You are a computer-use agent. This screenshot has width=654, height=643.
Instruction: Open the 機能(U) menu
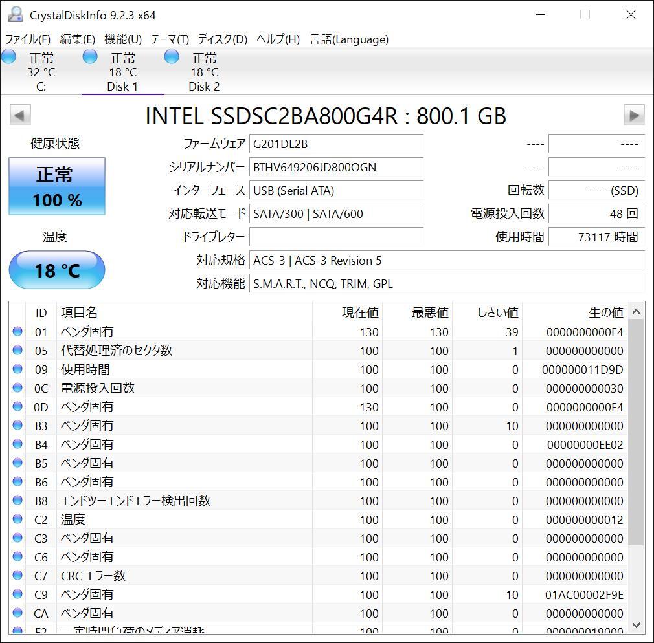coord(122,39)
